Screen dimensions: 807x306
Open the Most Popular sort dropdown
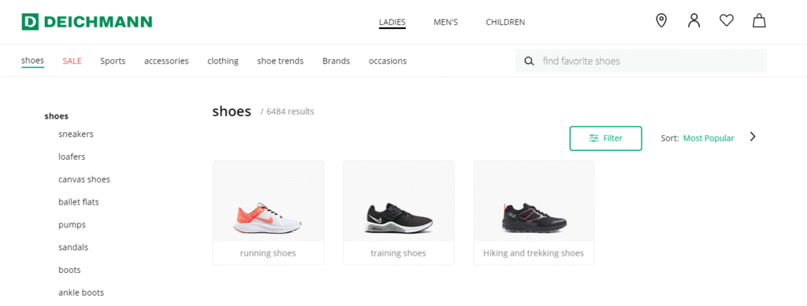point(708,138)
